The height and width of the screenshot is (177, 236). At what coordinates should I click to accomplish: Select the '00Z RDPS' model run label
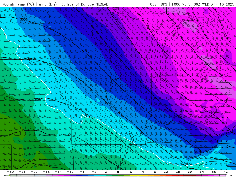click(158, 4)
